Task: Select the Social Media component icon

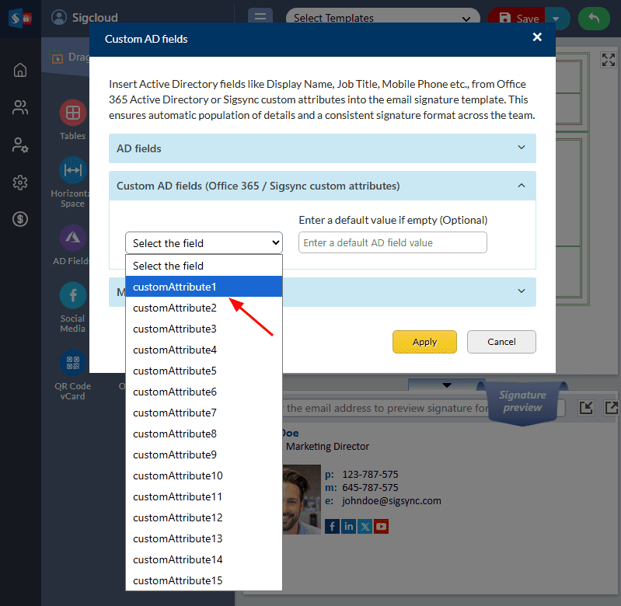Action: [x=72, y=296]
